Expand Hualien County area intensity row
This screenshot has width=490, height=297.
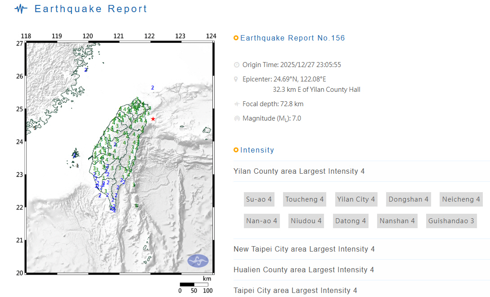[x=304, y=270]
